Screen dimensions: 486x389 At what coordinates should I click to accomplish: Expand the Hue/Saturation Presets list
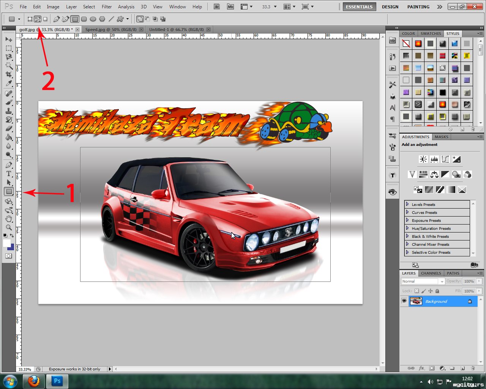coord(407,228)
